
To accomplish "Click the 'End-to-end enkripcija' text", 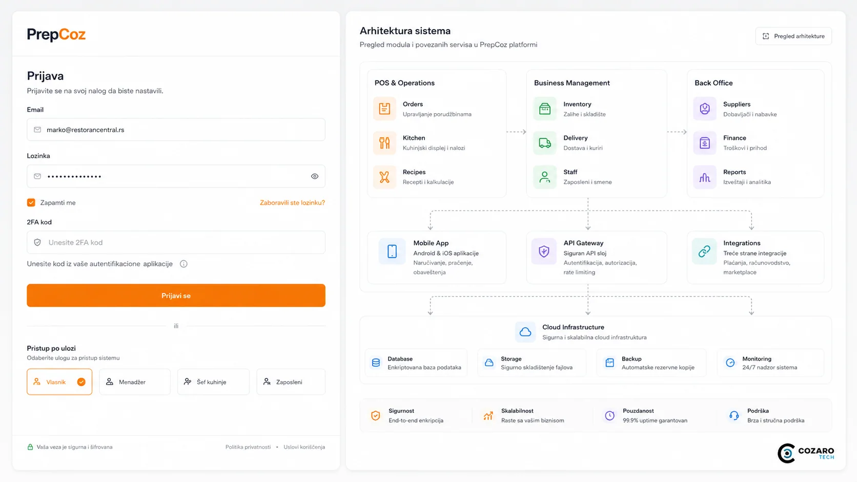I will pos(416,421).
